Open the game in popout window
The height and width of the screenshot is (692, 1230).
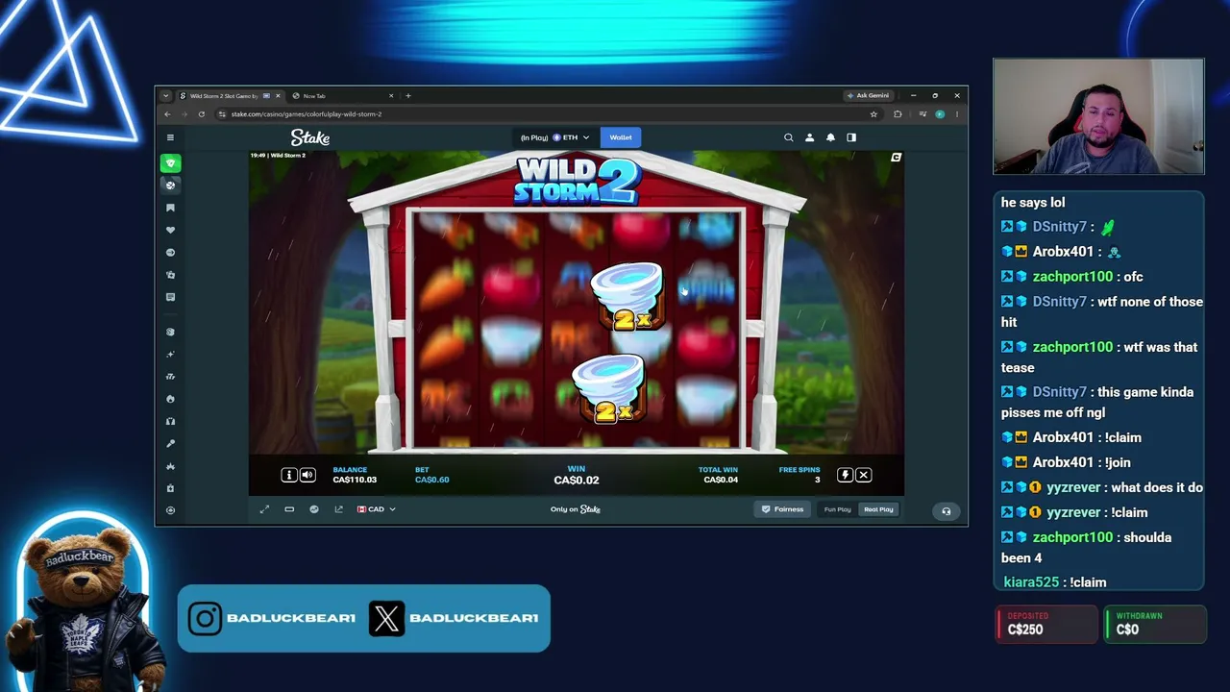pyautogui.click(x=338, y=509)
